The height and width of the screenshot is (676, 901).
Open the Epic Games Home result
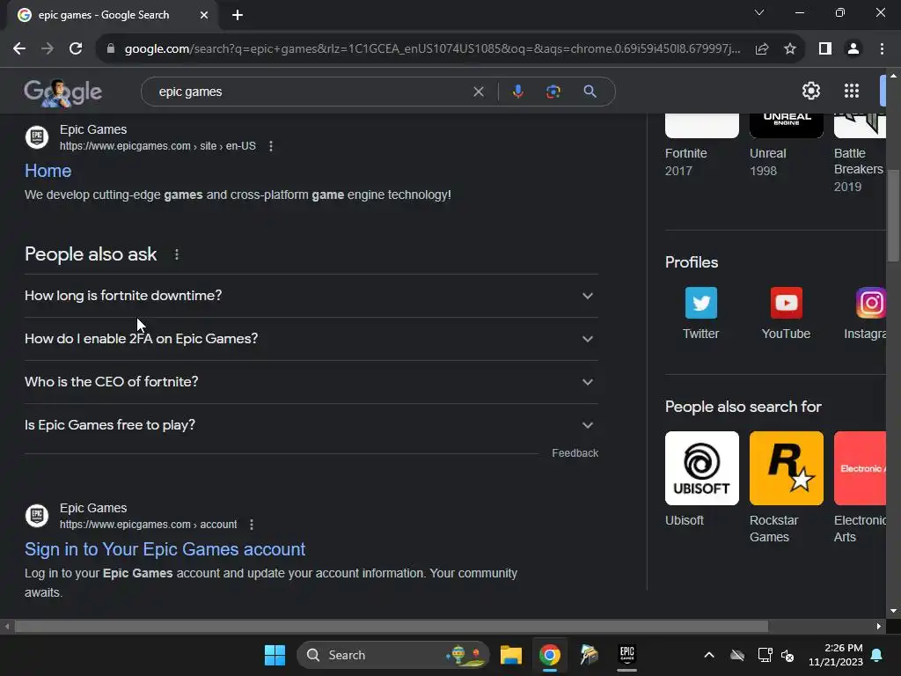point(48,171)
